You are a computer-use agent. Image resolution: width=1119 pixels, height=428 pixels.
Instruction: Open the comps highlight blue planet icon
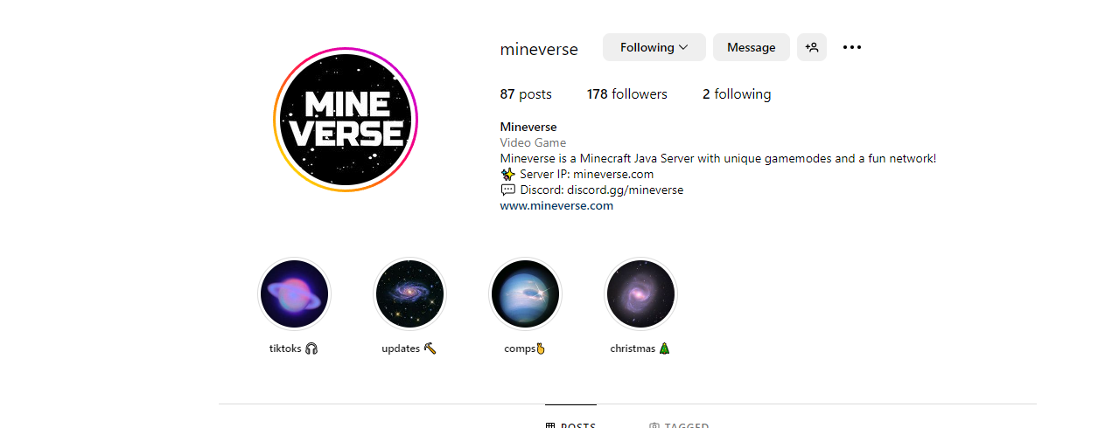click(x=525, y=294)
